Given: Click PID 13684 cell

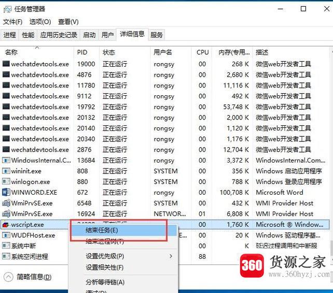Looking at the screenshot, I should [x=86, y=160].
